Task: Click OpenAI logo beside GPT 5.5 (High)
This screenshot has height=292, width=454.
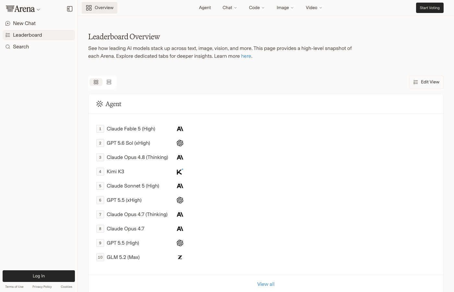Action: pyautogui.click(x=180, y=243)
